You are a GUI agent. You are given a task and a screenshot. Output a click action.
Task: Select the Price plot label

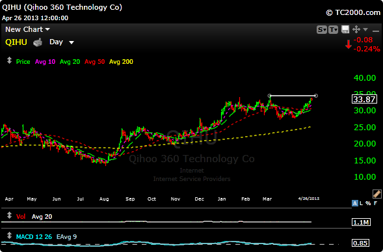click(23, 62)
